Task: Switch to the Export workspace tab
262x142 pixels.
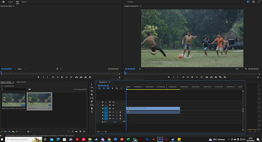Action: (x=24, y=2)
